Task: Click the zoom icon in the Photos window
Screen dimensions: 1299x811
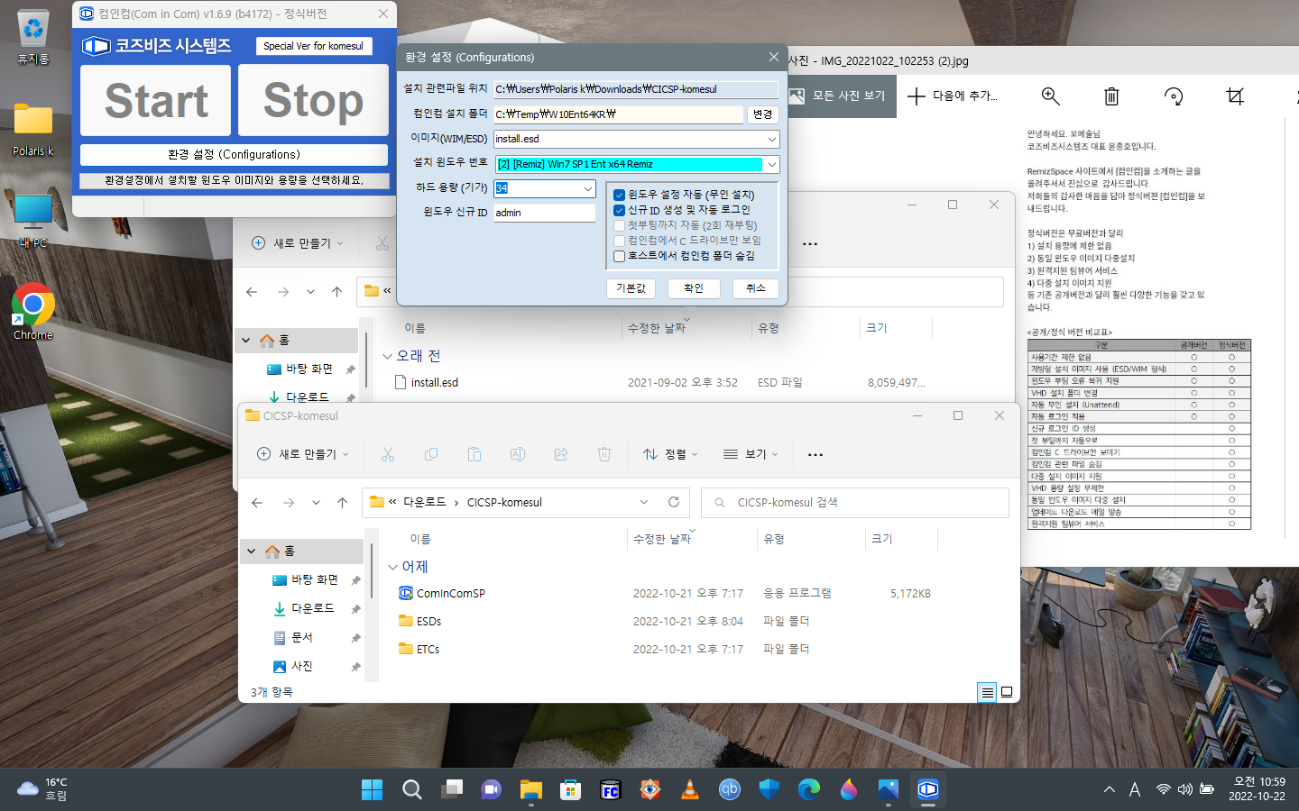Action: tap(1050, 96)
